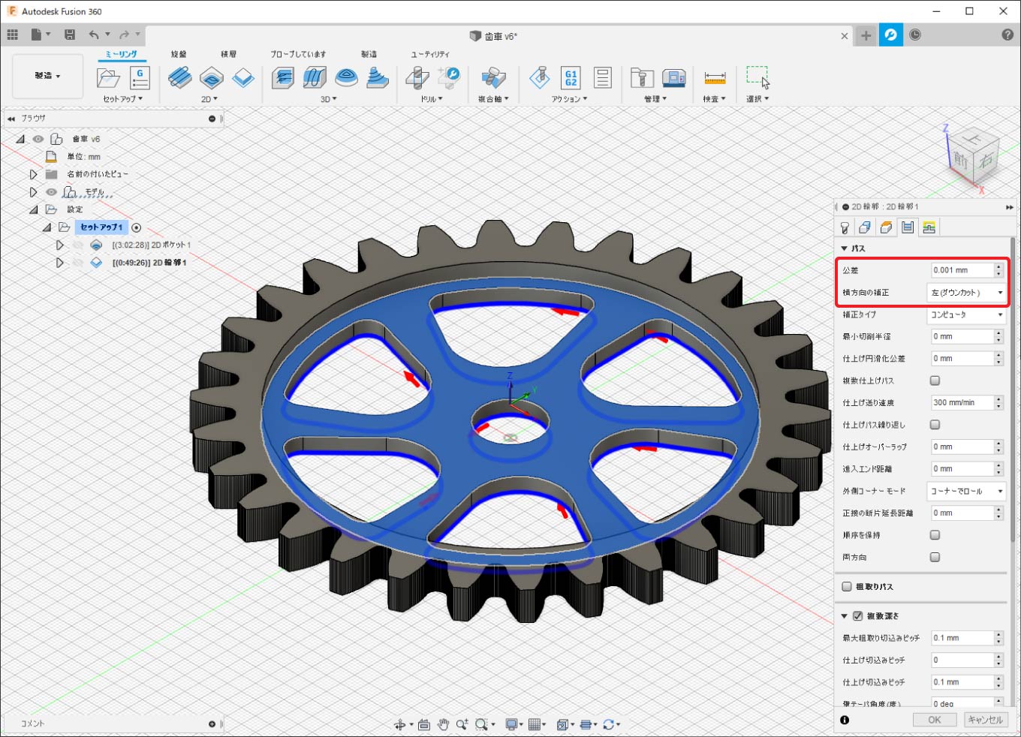This screenshot has width=1021, height=737.
Task: Open the Measure ruler icon
Action: pos(714,78)
